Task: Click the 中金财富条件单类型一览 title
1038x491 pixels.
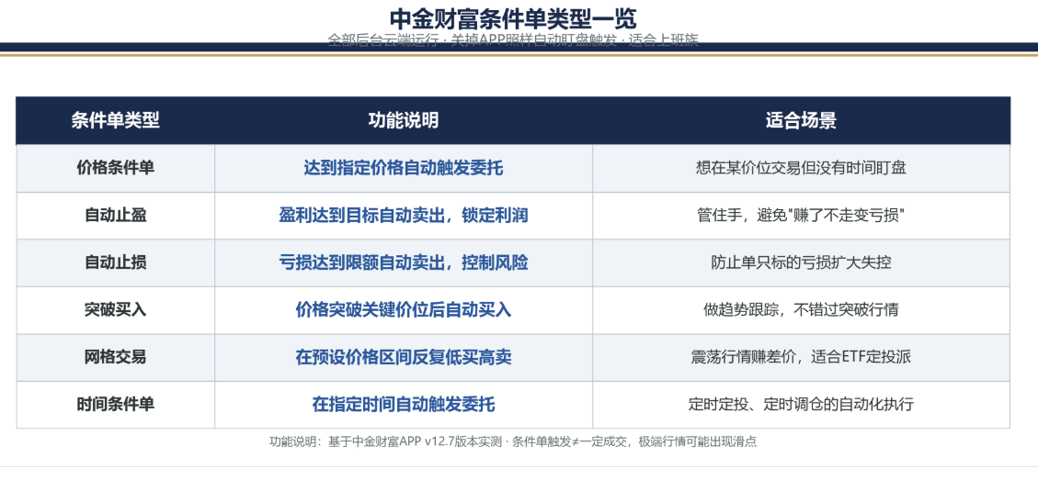Action: tap(513, 19)
